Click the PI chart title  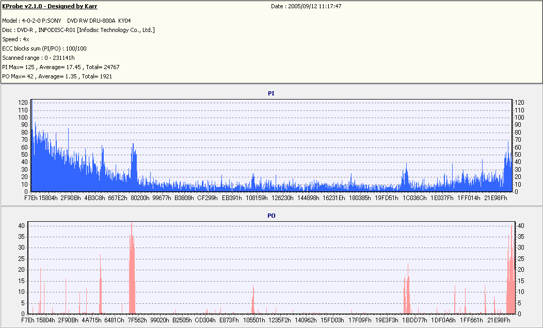[x=271, y=93]
